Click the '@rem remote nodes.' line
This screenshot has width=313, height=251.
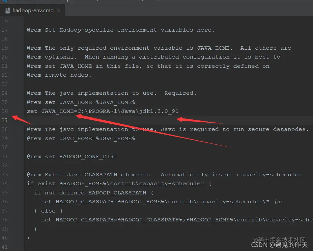pyautogui.click(x=59, y=75)
